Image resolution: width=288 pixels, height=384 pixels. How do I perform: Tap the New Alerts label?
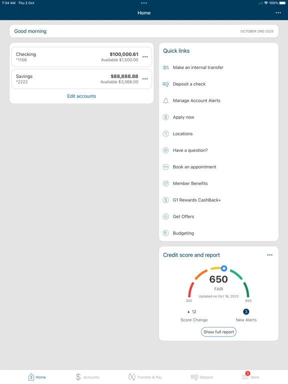point(246,320)
